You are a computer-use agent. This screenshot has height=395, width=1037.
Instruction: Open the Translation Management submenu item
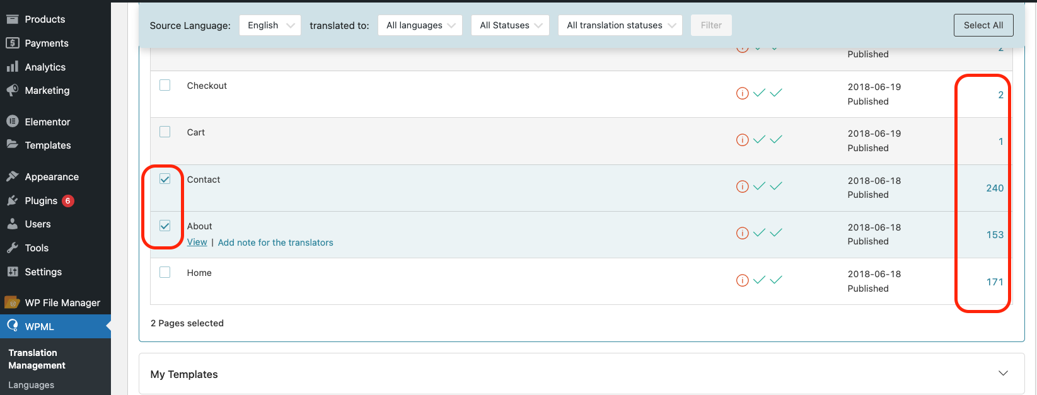tap(37, 359)
